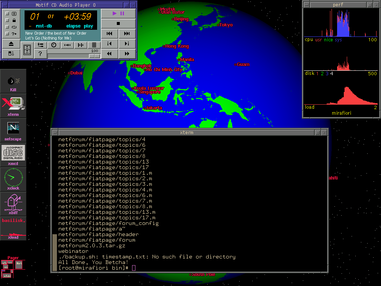Image resolution: width=381 pixels, height=286 pixels.
Task: Open perf window menu button
Action: coord(307,5)
